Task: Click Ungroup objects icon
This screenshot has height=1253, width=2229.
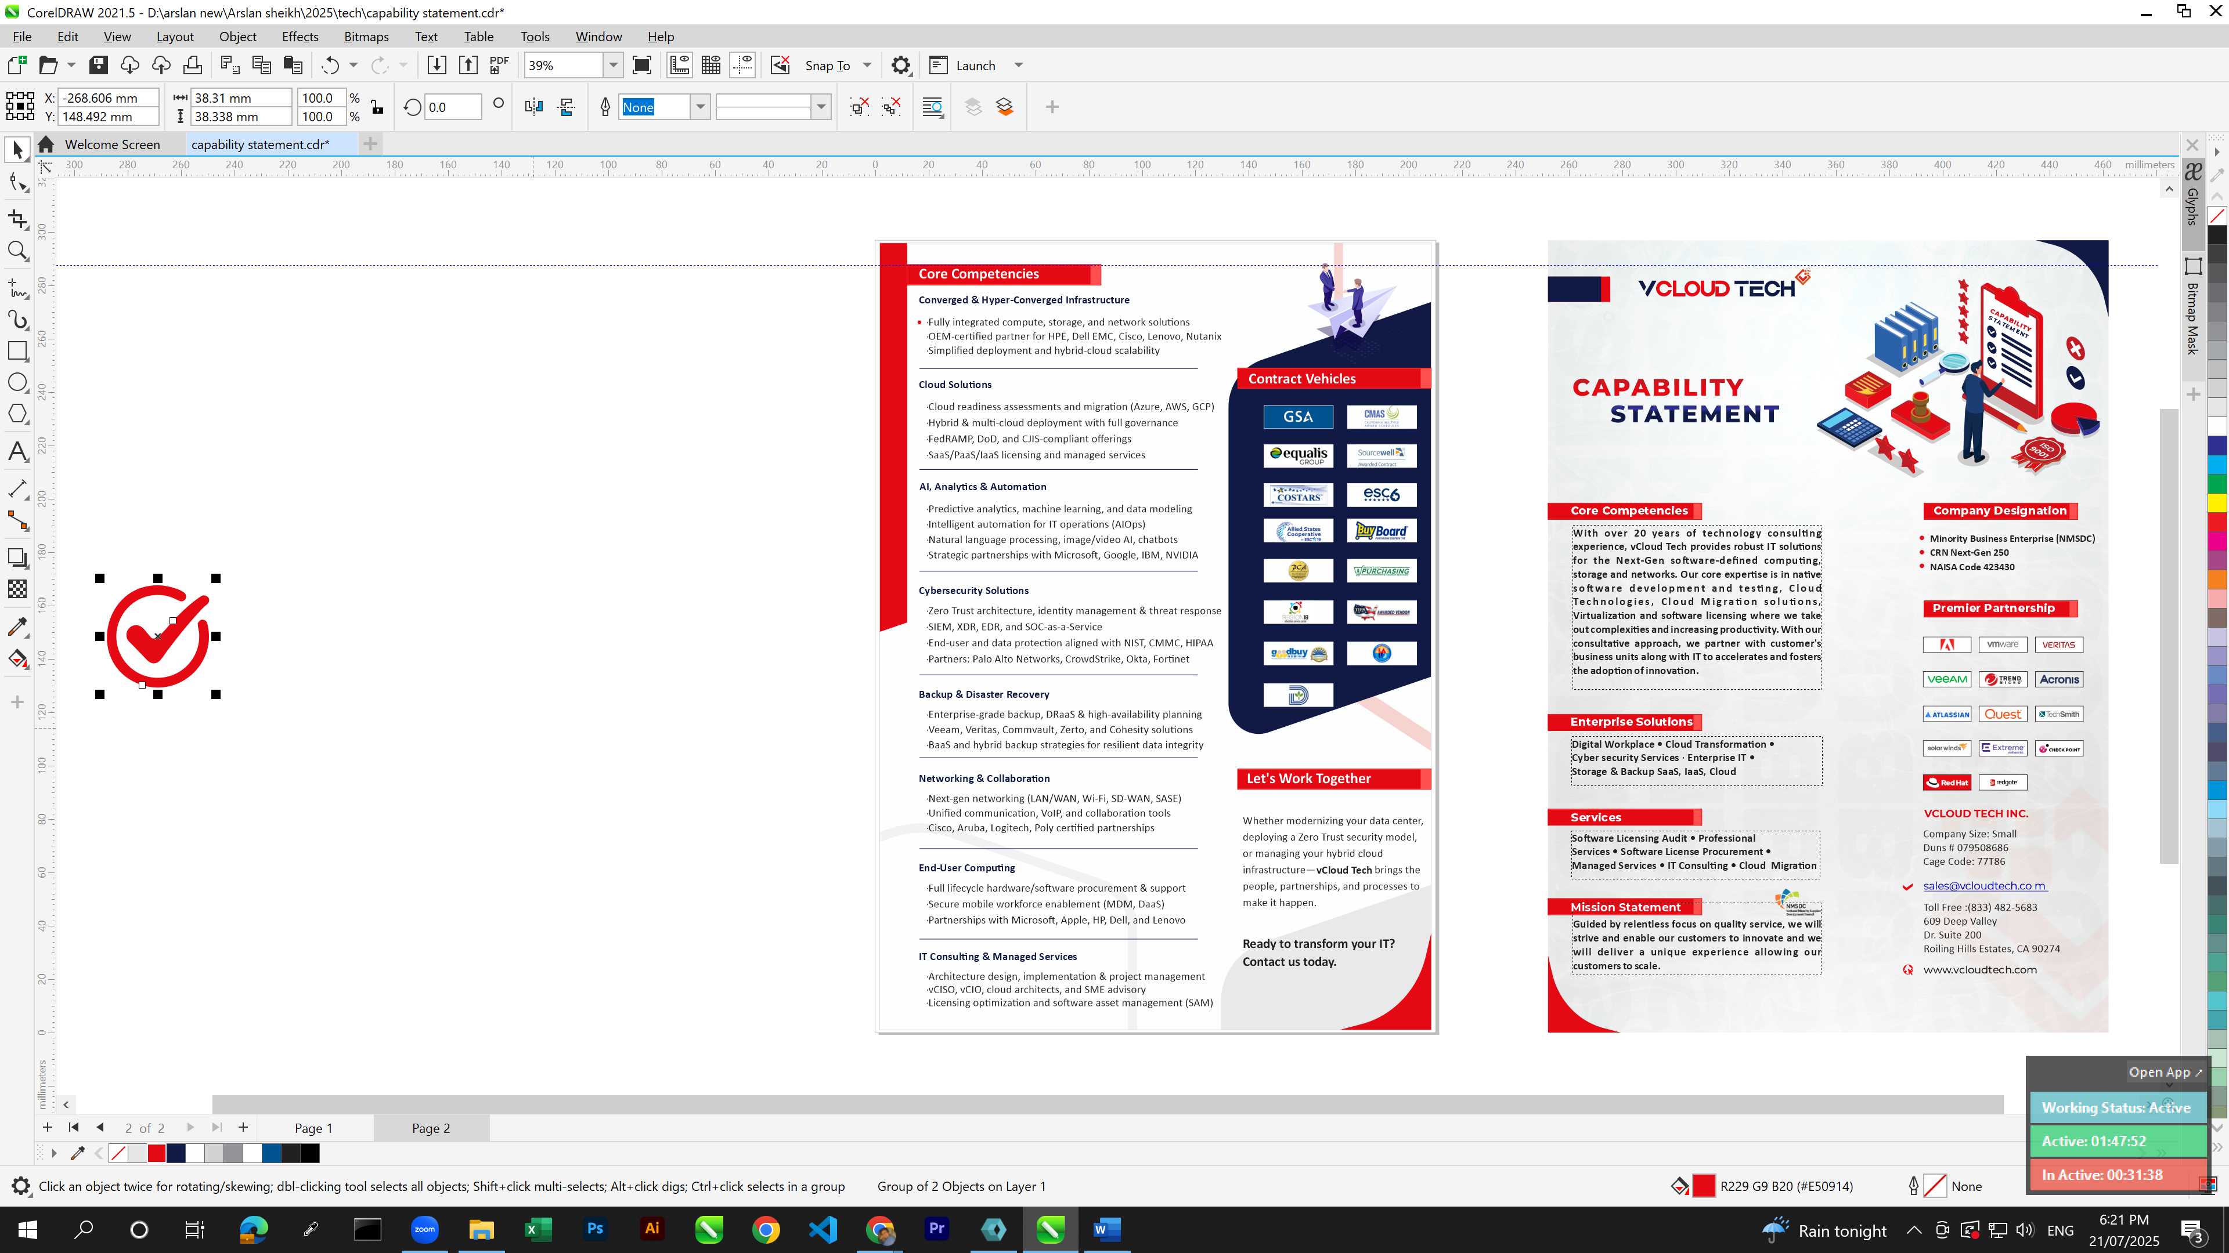Action: 859,107
